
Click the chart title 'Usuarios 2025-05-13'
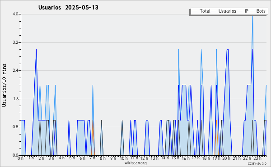68,7
